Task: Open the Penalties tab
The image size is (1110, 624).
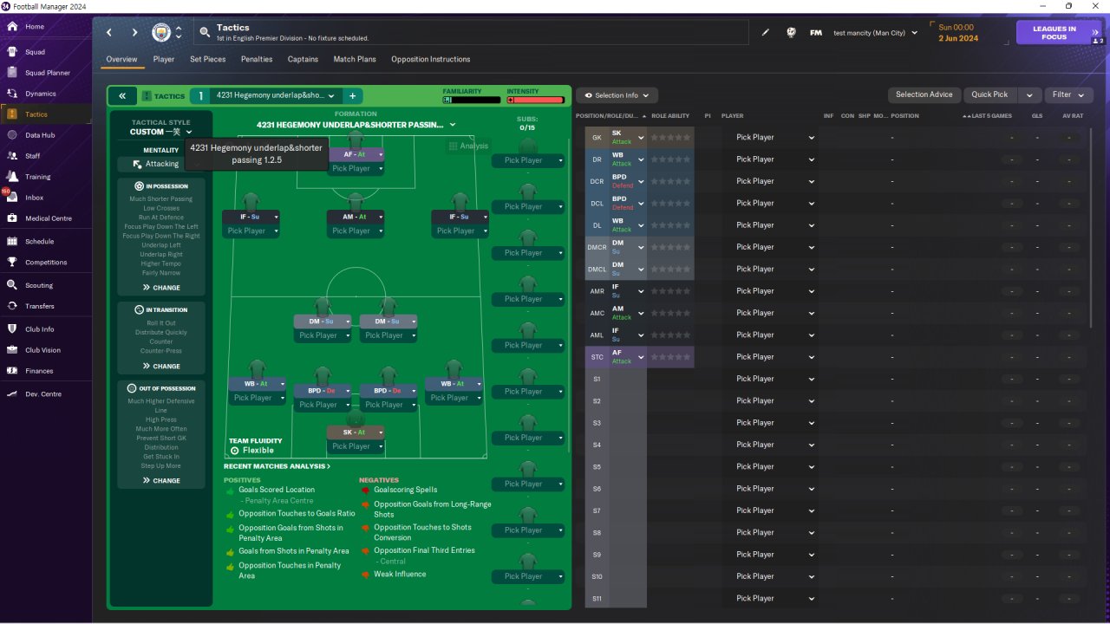Action: pyautogui.click(x=257, y=59)
